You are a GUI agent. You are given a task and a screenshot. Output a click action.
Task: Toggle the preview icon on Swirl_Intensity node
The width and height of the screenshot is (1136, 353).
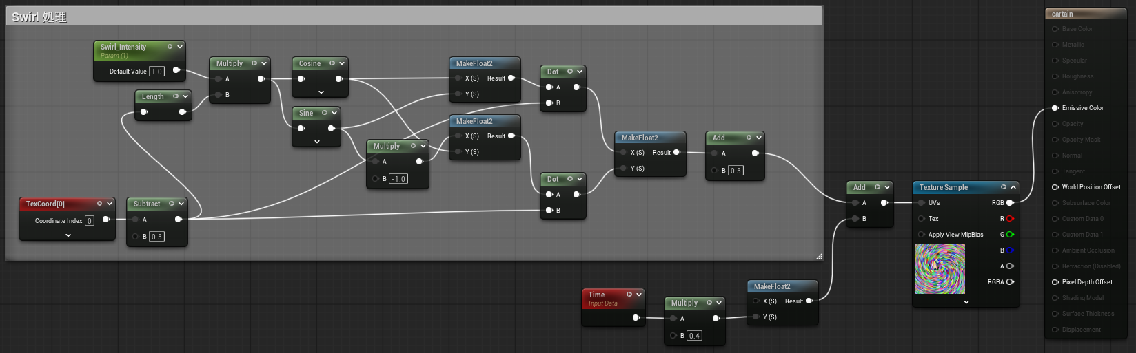point(170,47)
